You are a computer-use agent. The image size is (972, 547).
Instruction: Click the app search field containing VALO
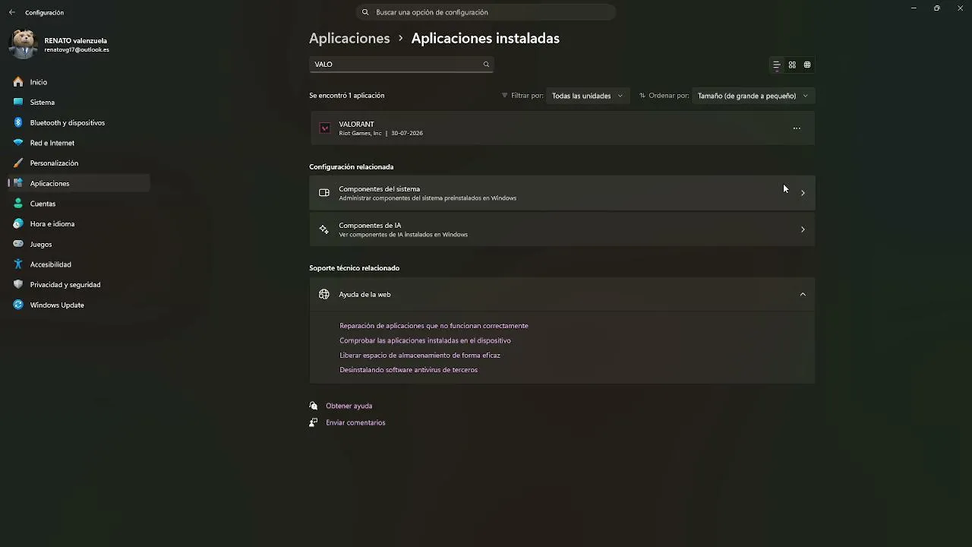pyautogui.click(x=402, y=65)
